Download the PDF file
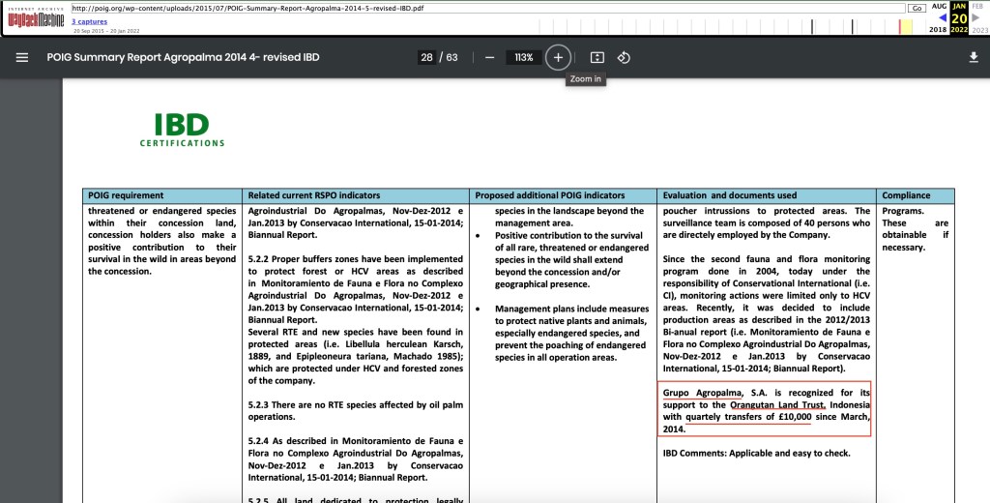 [x=973, y=57]
